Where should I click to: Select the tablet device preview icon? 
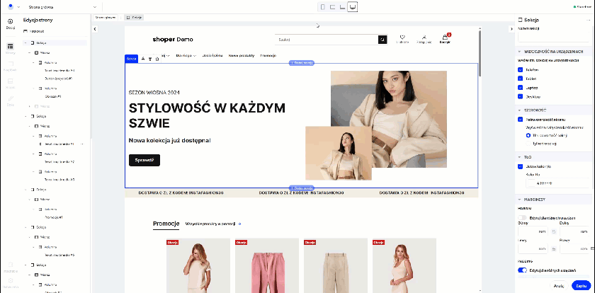332,6
